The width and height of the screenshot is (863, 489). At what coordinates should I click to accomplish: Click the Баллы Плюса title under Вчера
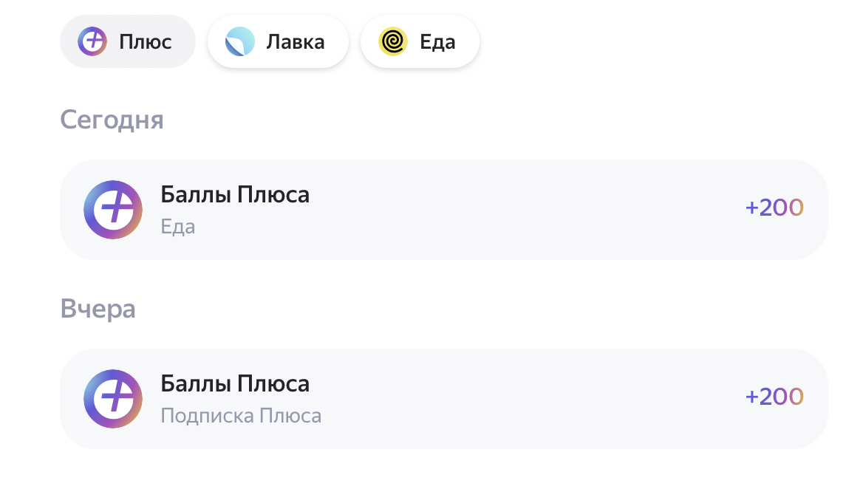235,384
